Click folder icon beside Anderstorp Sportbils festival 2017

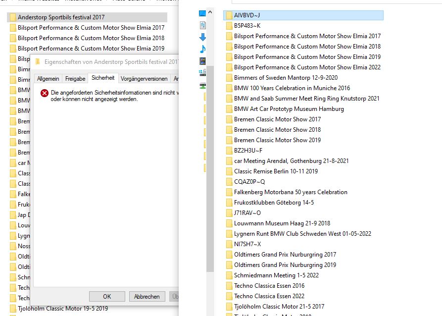tap(13, 17)
